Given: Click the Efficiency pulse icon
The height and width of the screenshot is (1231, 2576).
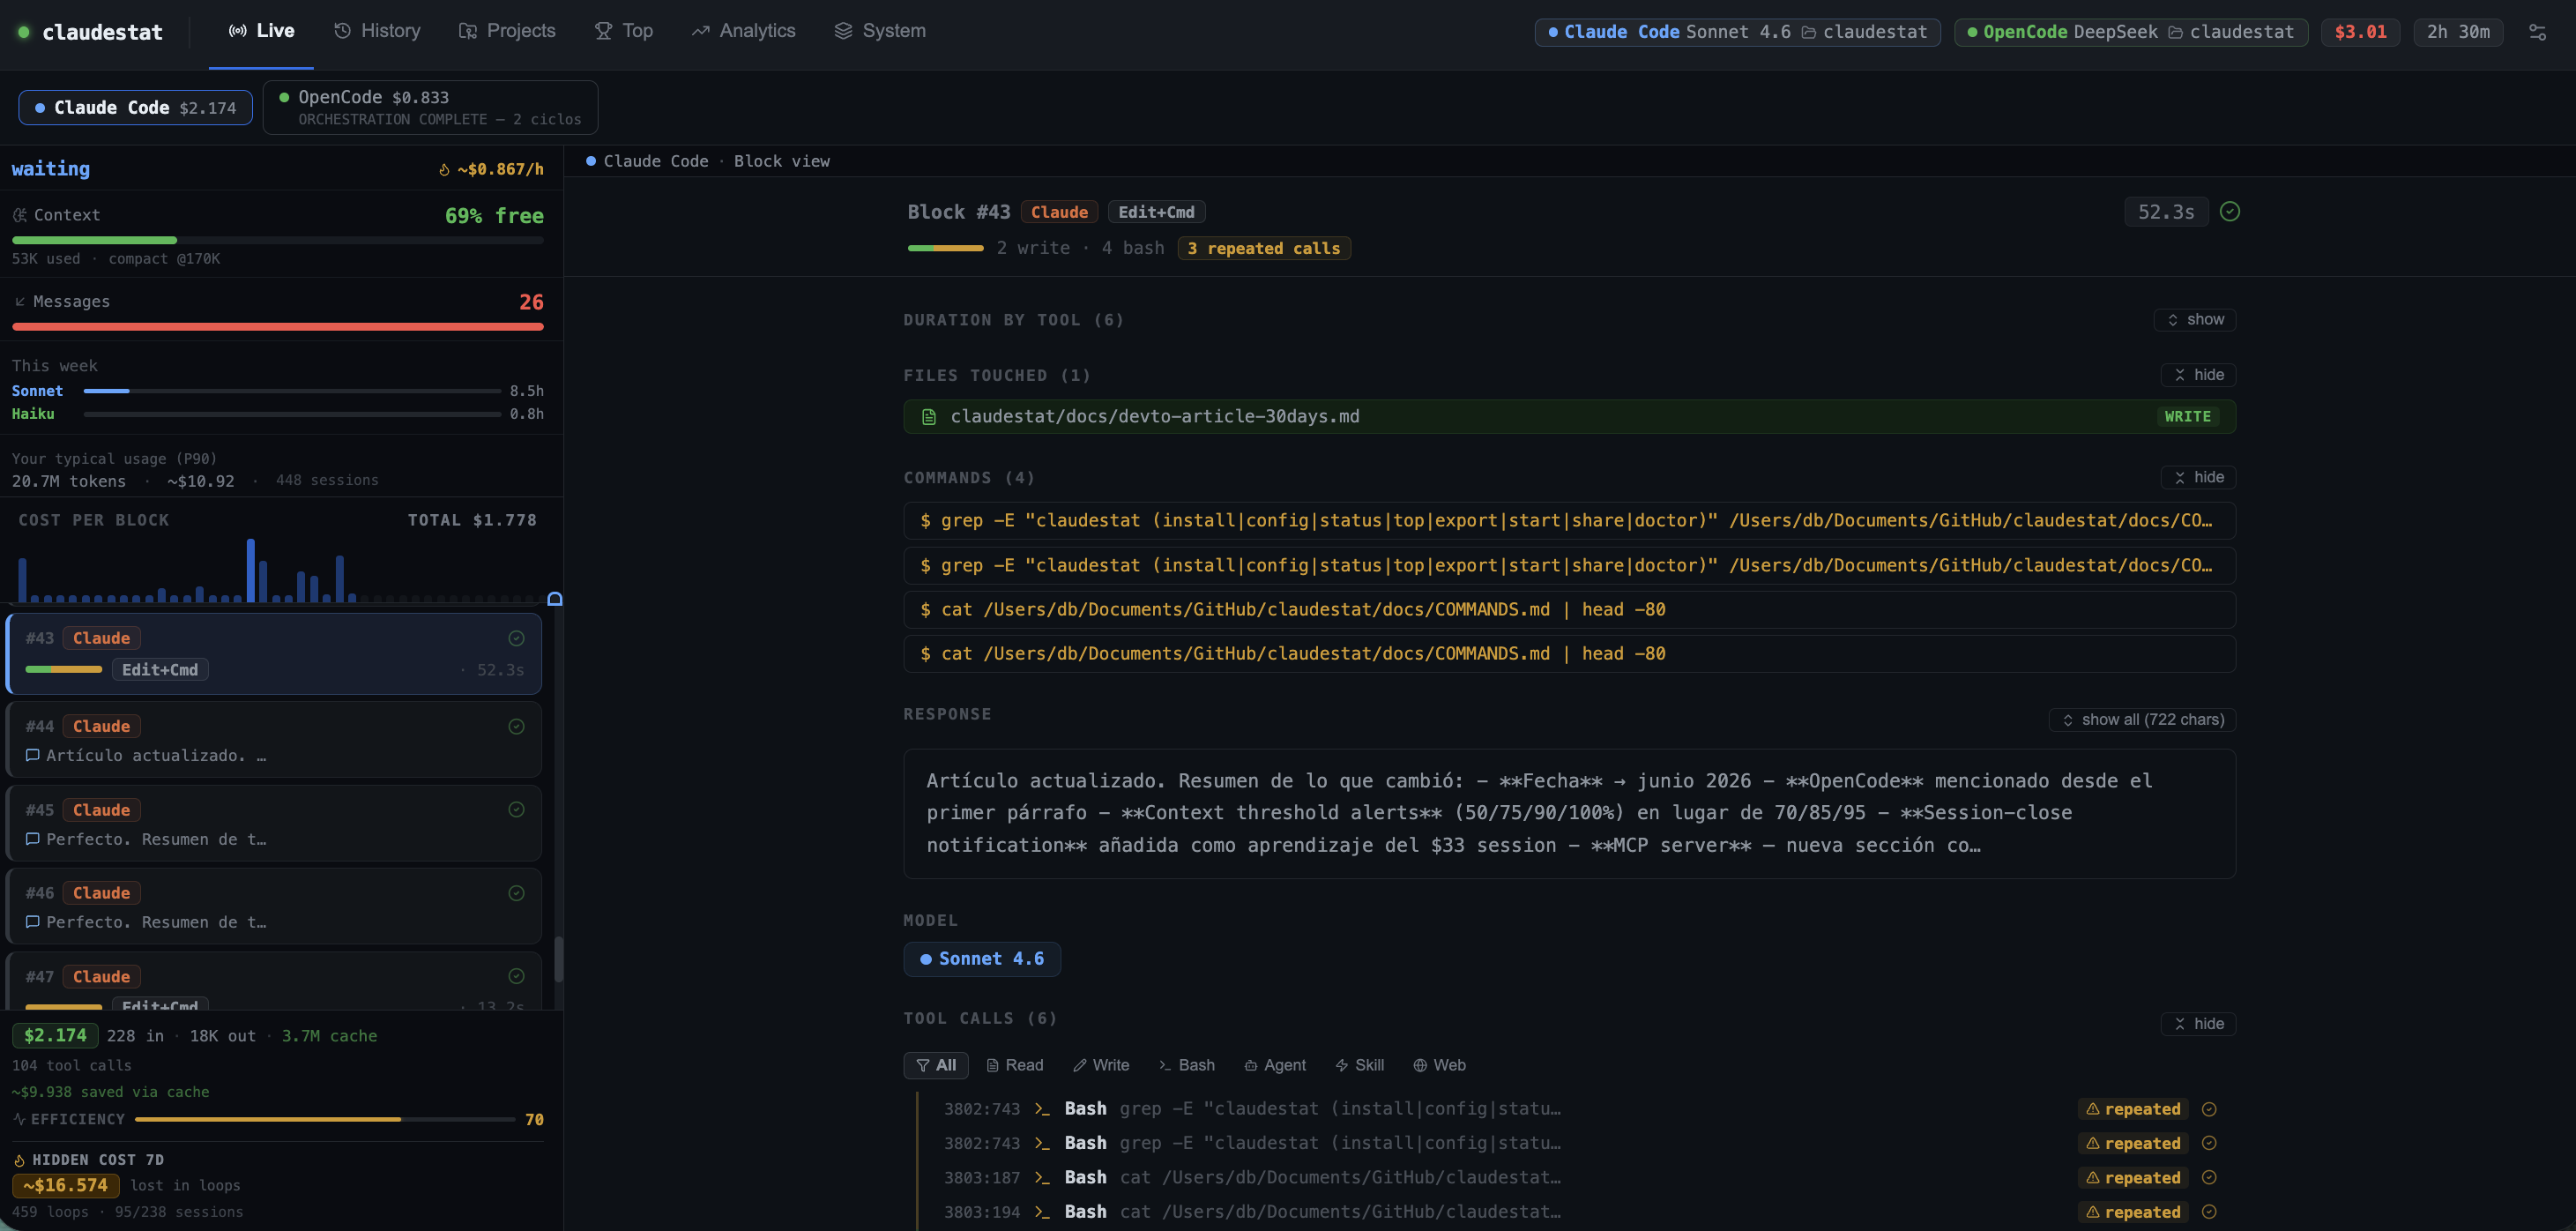Looking at the screenshot, I should [x=19, y=1119].
